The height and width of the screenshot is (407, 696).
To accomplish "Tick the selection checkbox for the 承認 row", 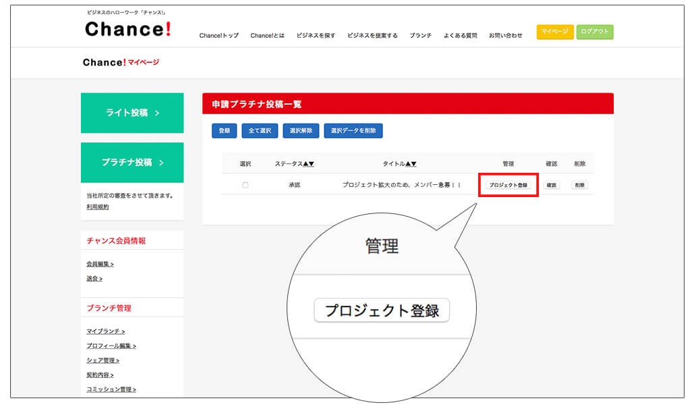I will 245,185.
